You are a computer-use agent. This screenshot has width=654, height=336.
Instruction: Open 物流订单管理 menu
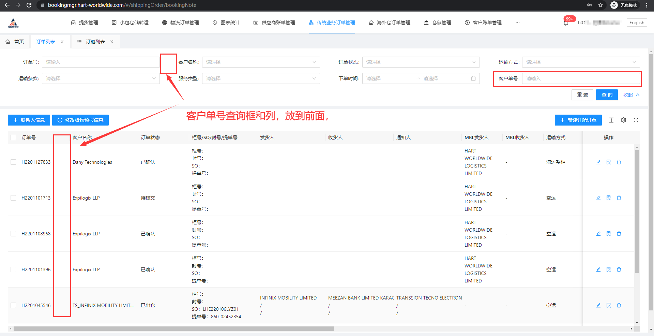click(x=181, y=23)
